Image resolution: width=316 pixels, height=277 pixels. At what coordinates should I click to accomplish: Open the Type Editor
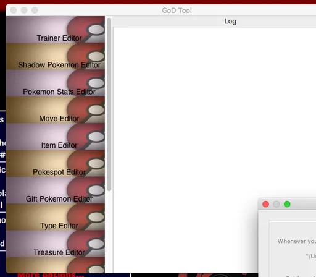56,217
